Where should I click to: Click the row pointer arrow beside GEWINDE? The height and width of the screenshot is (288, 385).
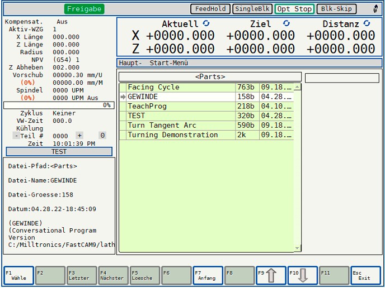tap(123, 97)
